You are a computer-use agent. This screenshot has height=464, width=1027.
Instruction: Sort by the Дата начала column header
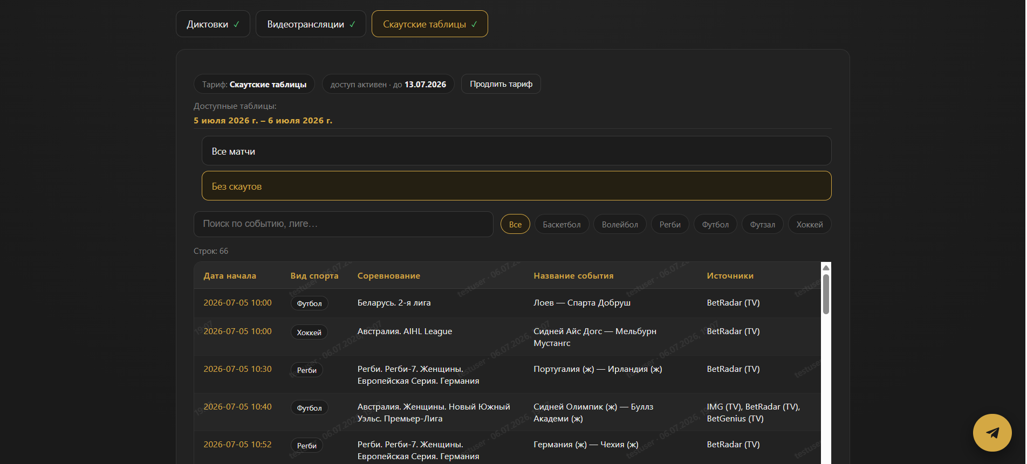230,276
